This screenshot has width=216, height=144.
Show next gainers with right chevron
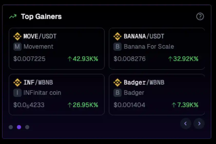199,124
